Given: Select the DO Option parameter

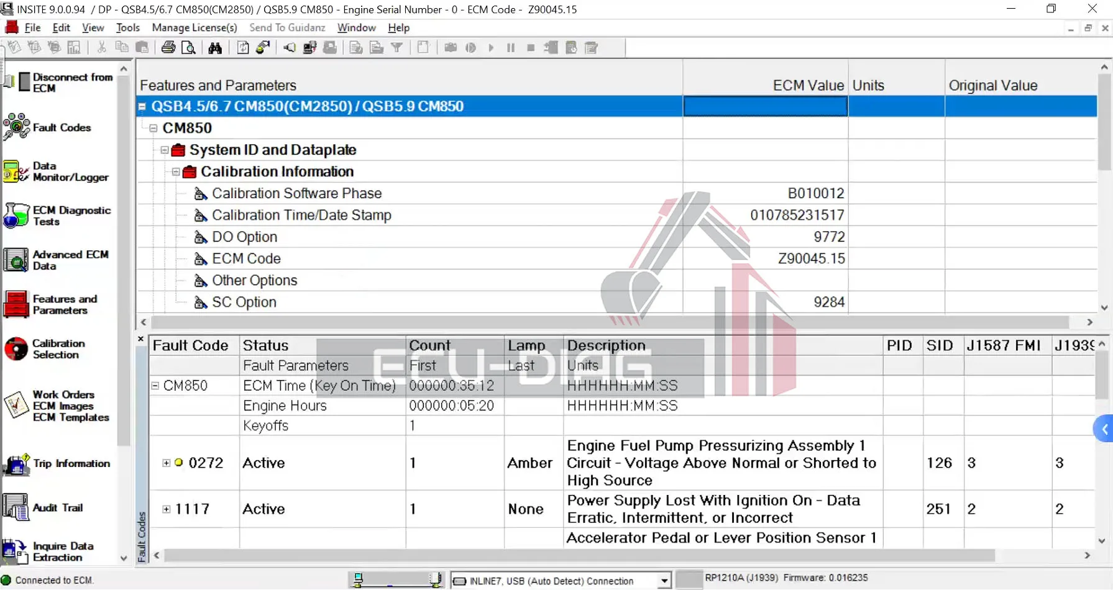Looking at the screenshot, I should tap(244, 237).
